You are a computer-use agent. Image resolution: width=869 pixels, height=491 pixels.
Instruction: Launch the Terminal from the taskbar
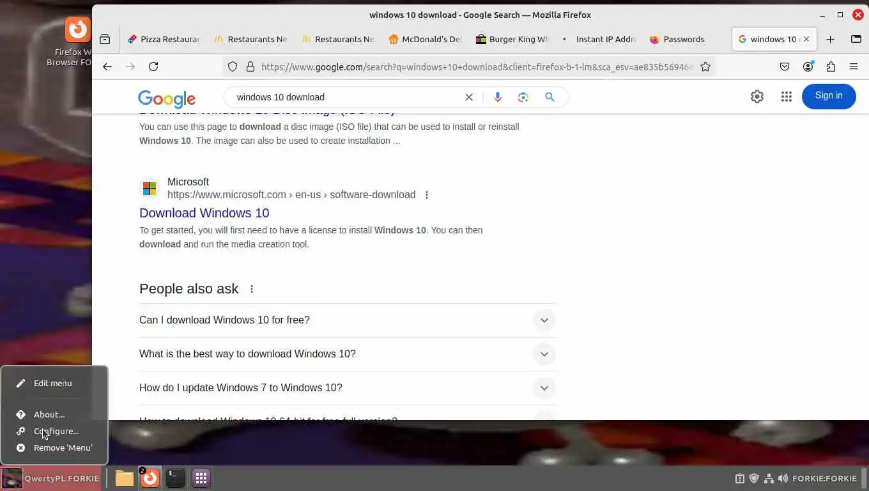pyautogui.click(x=175, y=478)
